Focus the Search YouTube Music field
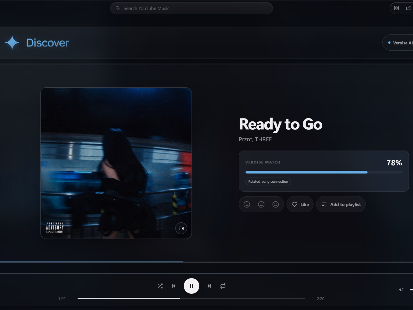 192,8
